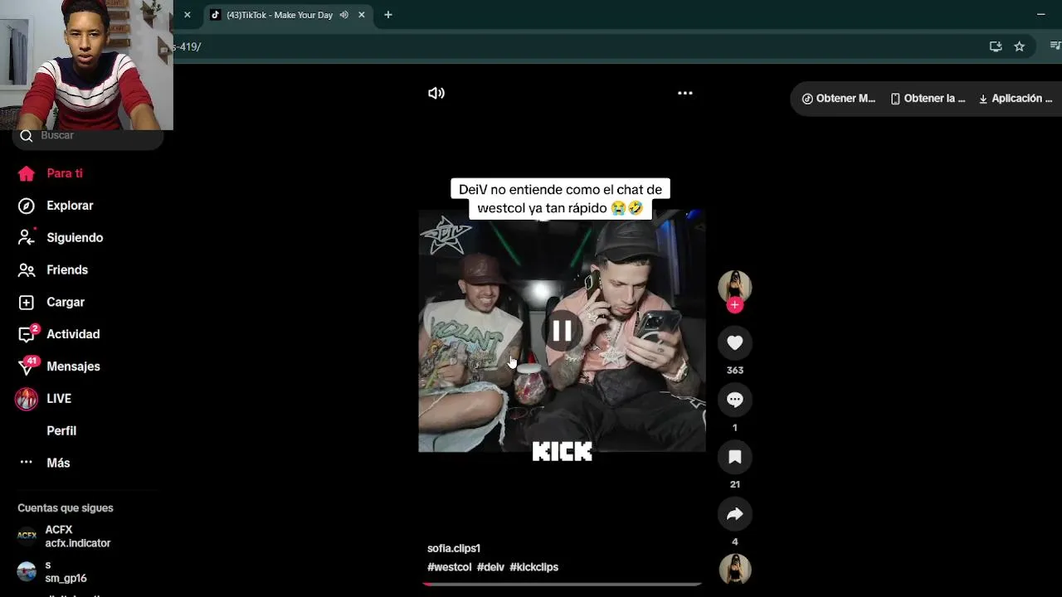Click the video caption about DeiV
The height and width of the screenshot is (597, 1062).
[561, 199]
